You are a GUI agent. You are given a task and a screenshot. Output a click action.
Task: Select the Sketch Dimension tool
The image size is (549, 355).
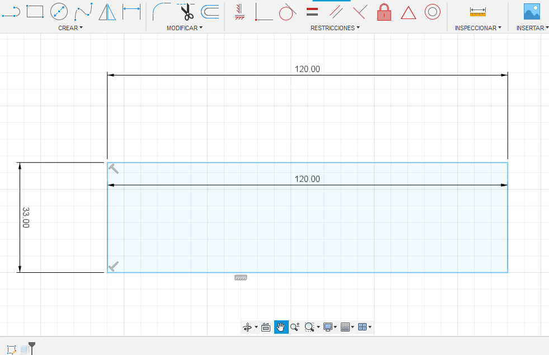pos(132,12)
